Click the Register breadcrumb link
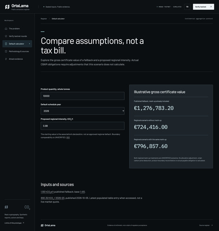This screenshot has width=219, height=231. coord(44,19)
